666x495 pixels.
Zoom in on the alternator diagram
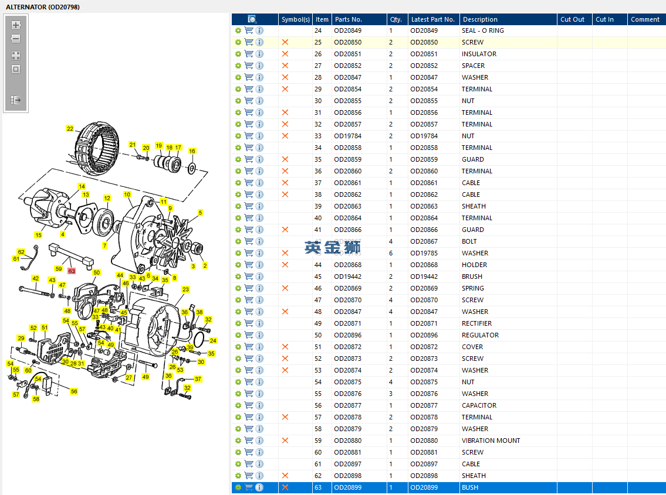click(16, 25)
